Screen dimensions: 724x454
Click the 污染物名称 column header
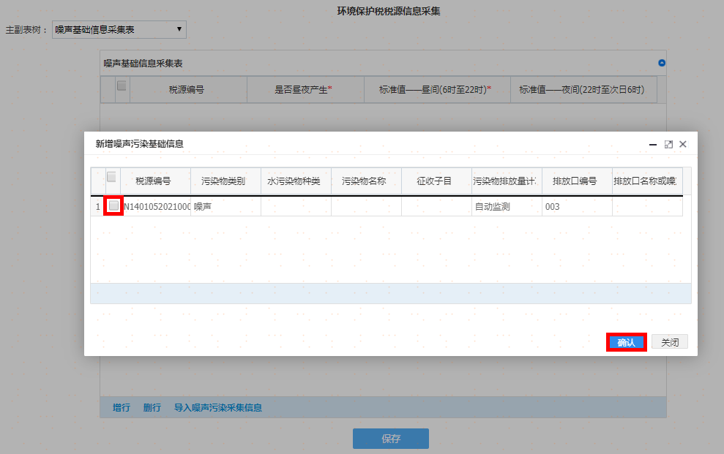pyautogui.click(x=366, y=181)
